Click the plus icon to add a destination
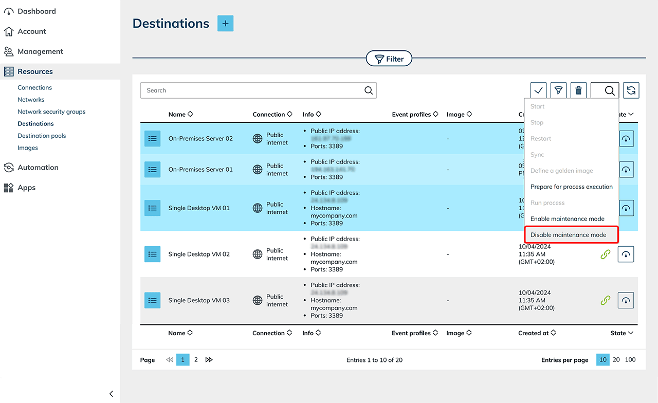 click(x=225, y=24)
